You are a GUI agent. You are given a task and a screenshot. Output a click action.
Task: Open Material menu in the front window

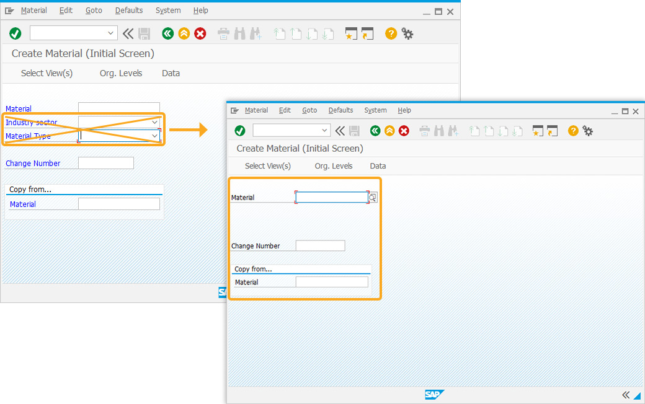pos(256,110)
